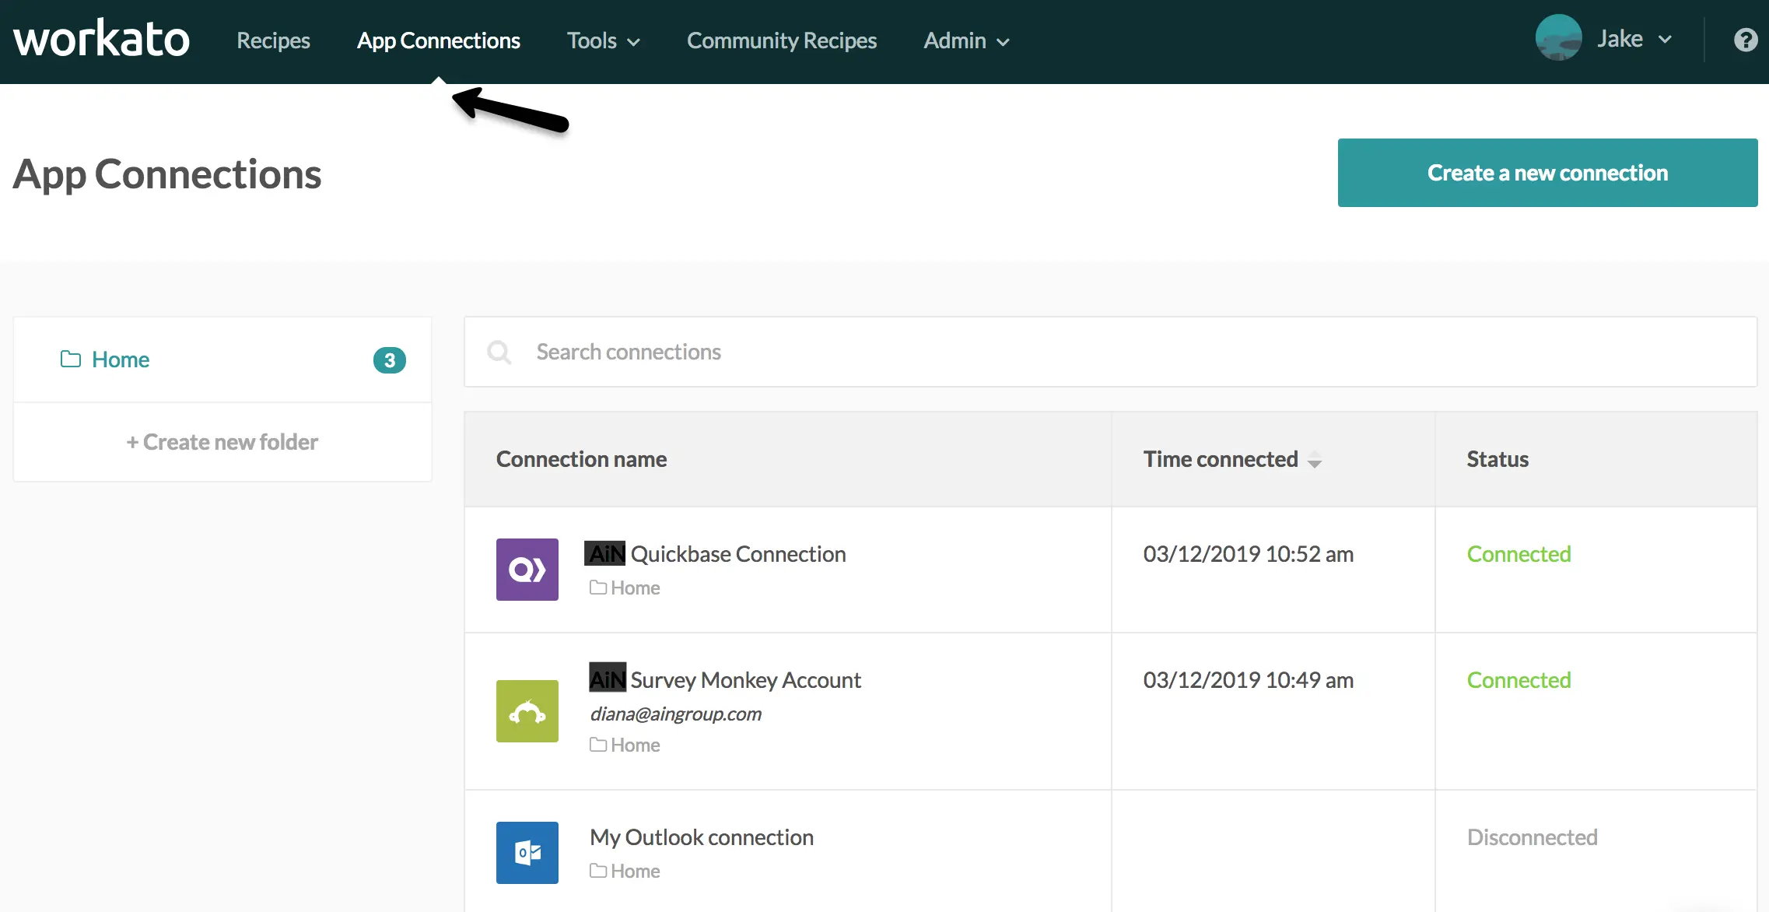
Task: Click Connected status for Survey Monkey Account
Action: click(x=1519, y=680)
